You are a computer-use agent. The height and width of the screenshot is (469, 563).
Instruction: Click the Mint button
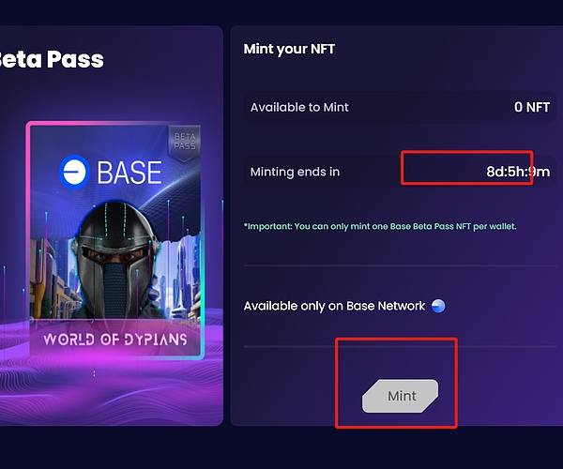click(x=401, y=396)
